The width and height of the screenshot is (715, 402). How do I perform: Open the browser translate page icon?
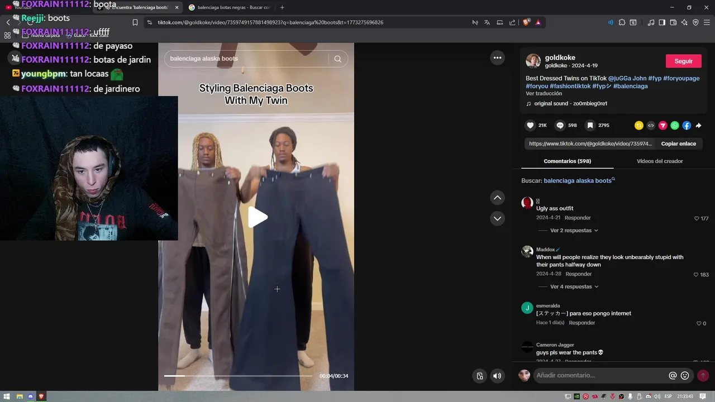(x=487, y=22)
